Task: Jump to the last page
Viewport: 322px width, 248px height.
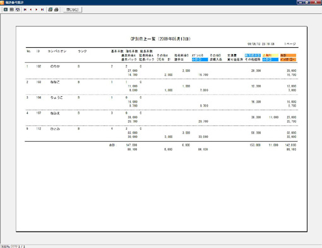Action: coord(42,9)
